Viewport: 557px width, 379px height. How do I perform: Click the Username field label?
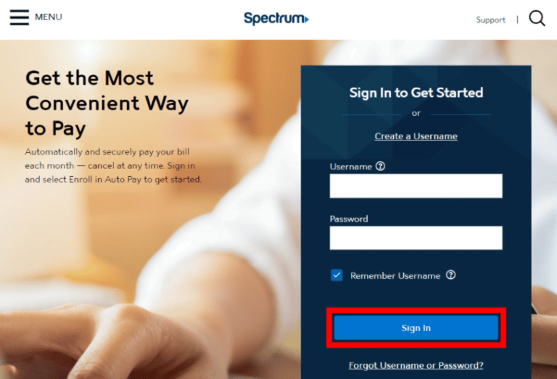coord(350,167)
